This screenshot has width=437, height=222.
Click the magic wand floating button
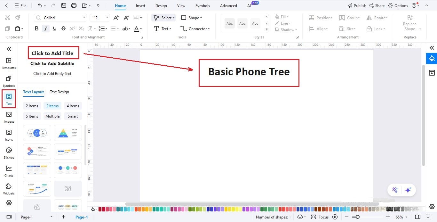coord(395,190)
